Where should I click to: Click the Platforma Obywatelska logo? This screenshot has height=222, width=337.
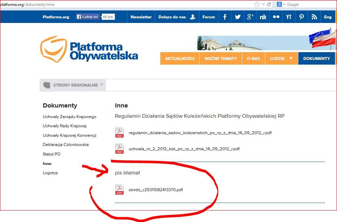pos(89,50)
